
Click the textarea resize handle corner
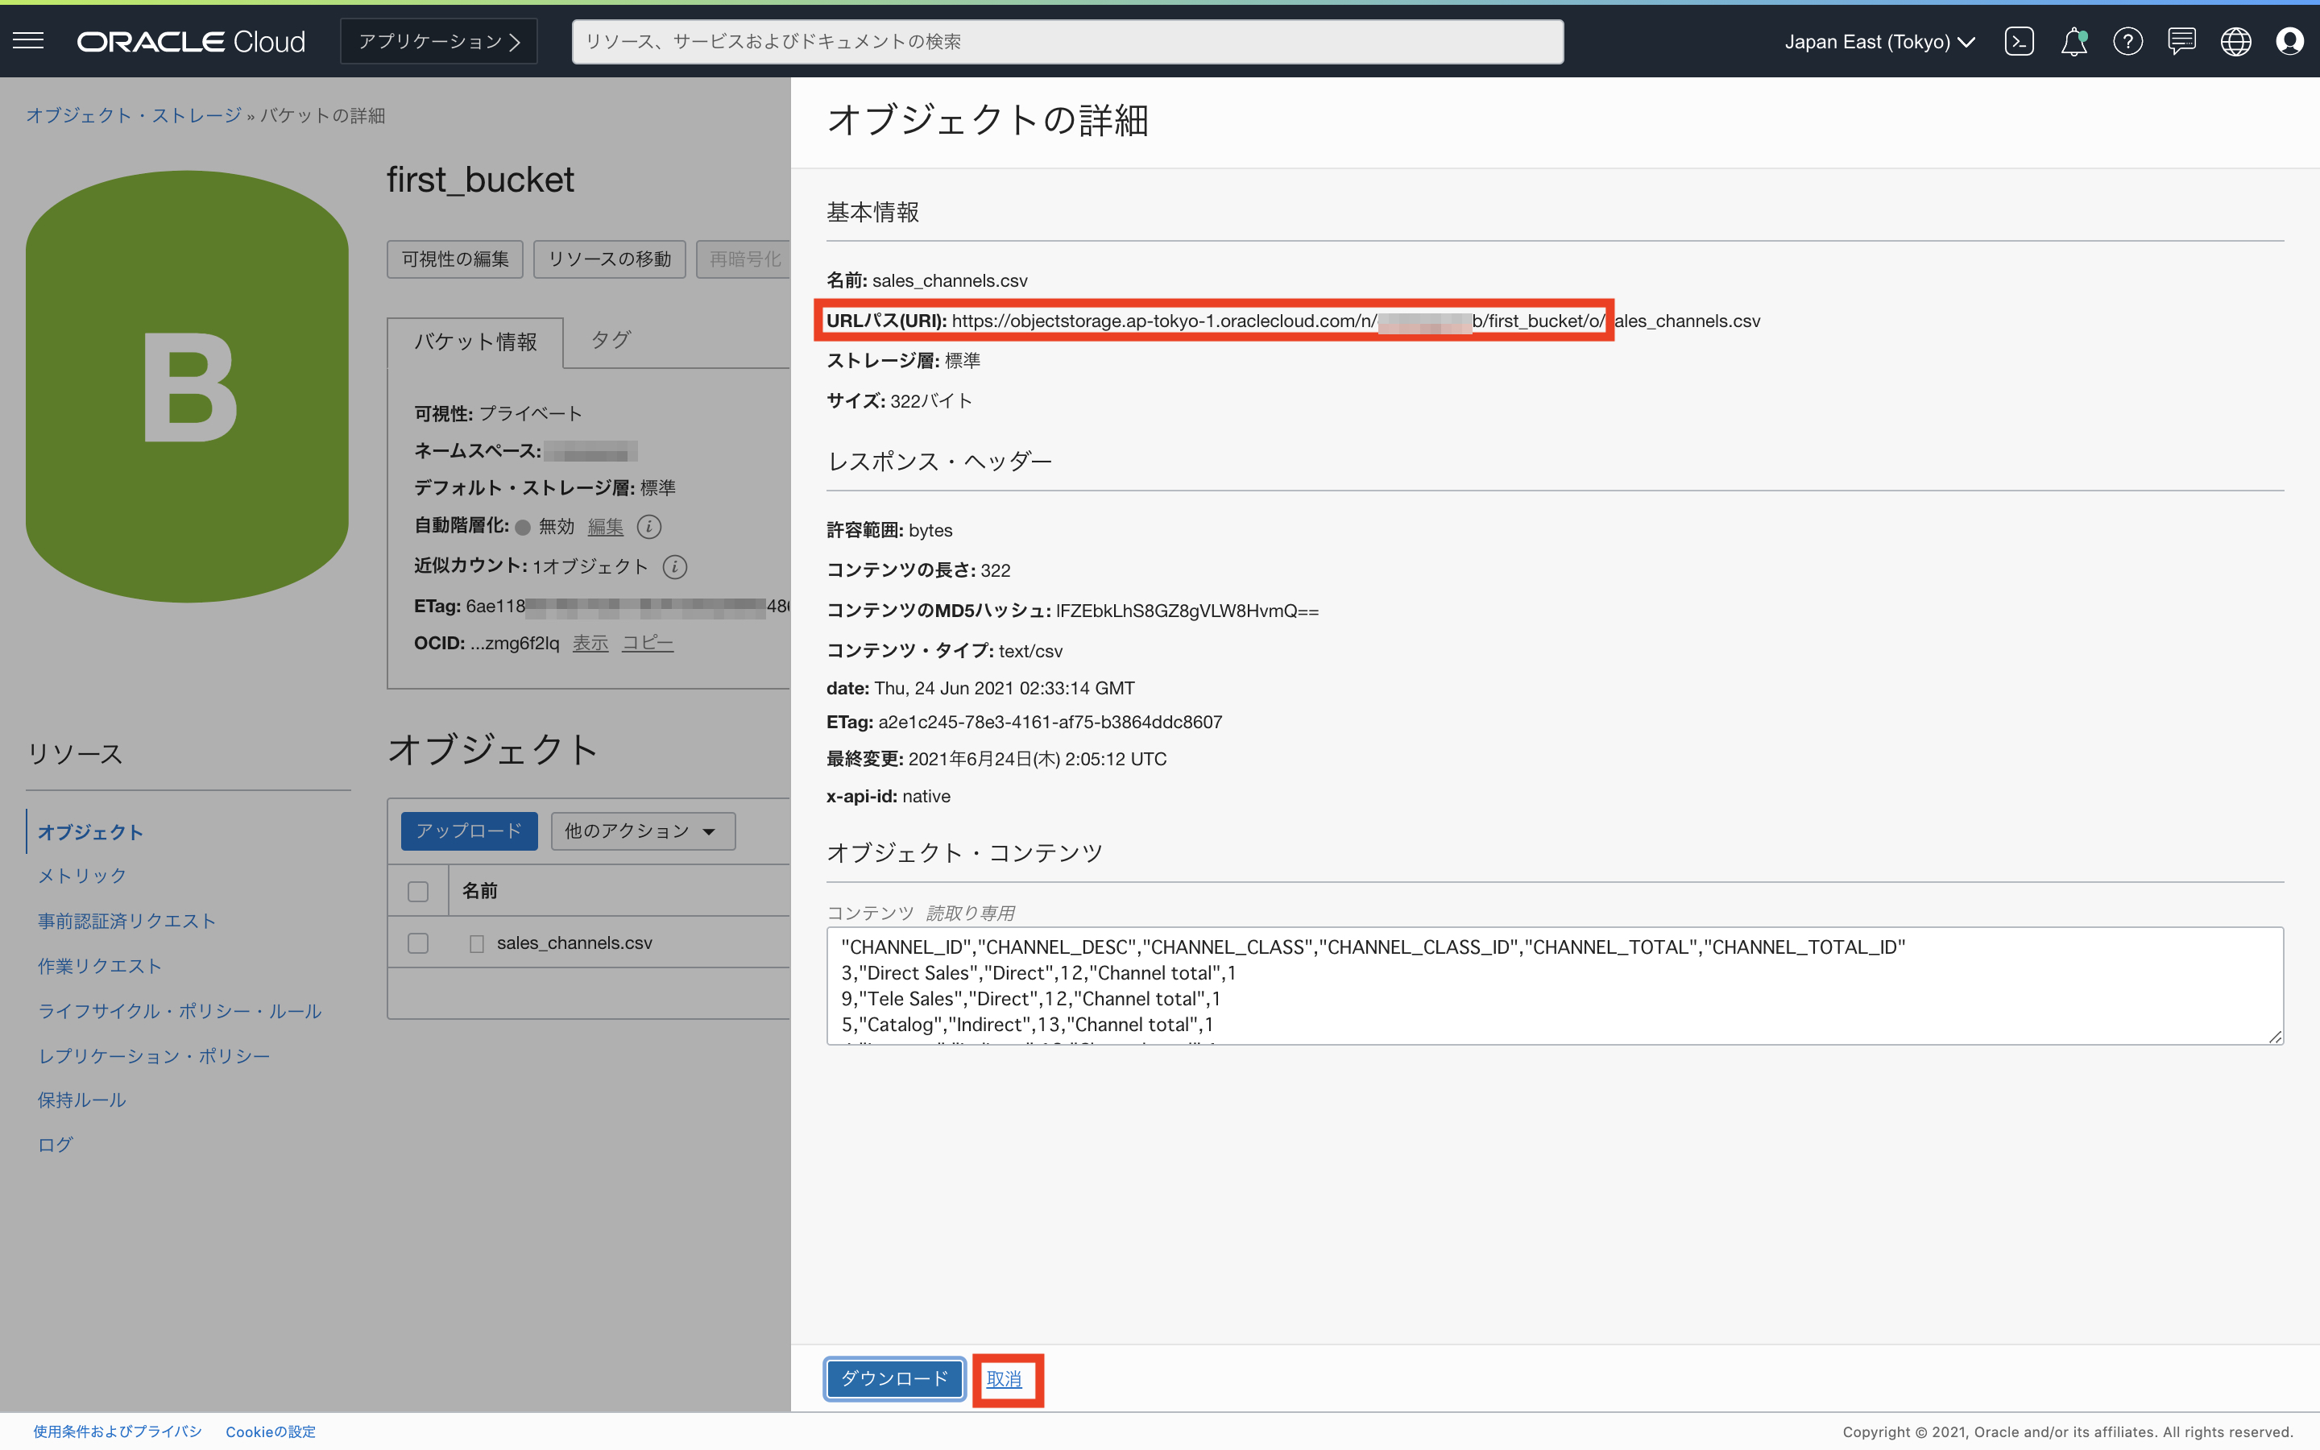[x=2275, y=1036]
